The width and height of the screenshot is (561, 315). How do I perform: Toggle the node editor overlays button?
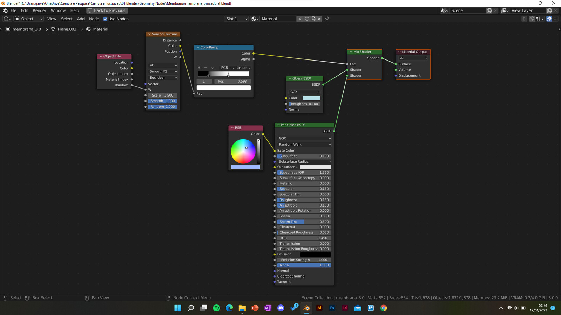(x=549, y=19)
